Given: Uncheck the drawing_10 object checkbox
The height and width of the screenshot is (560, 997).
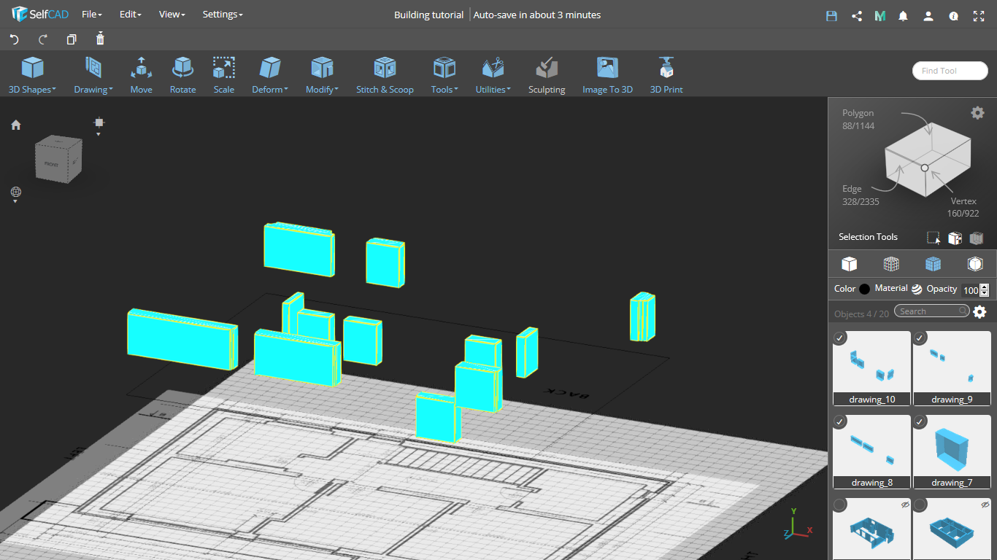Looking at the screenshot, I should pyautogui.click(x=840, y=338).
